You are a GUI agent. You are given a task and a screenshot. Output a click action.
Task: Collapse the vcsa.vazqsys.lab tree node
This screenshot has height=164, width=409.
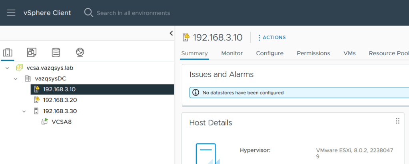(x=8, y=68)
